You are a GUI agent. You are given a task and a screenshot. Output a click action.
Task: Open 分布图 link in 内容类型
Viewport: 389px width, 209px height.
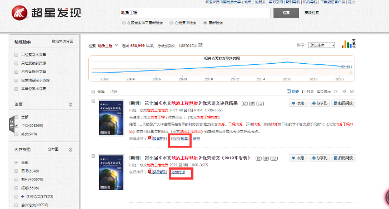click(53, 149)
